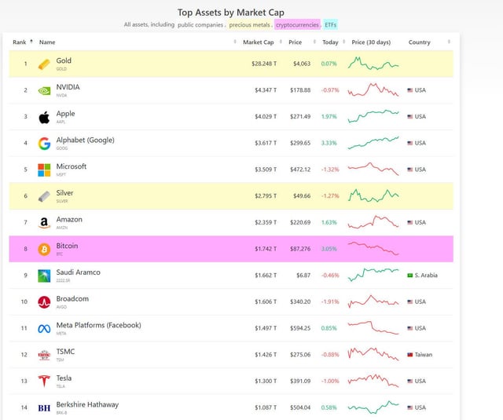The height and width of the screenshot is (420, 503).
Task: Open the Silver name link
Action: tap(64, 193)
